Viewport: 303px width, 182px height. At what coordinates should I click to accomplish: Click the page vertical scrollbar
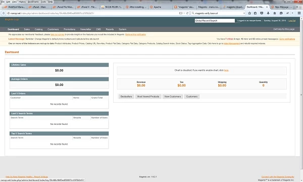click(x=301, y=95)
